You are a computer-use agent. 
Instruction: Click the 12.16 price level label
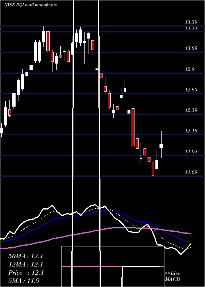click(x=191, y=131)
